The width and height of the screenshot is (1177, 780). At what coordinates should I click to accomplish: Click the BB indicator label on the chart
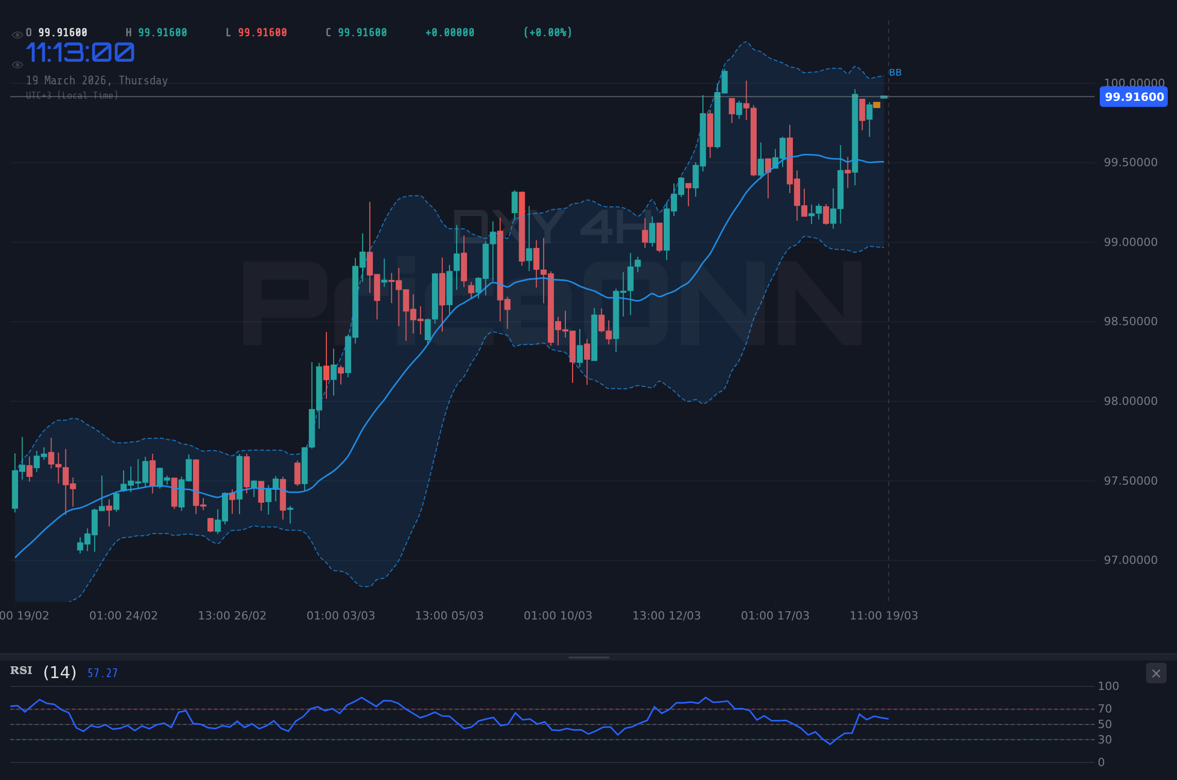[x=895, y=73]
